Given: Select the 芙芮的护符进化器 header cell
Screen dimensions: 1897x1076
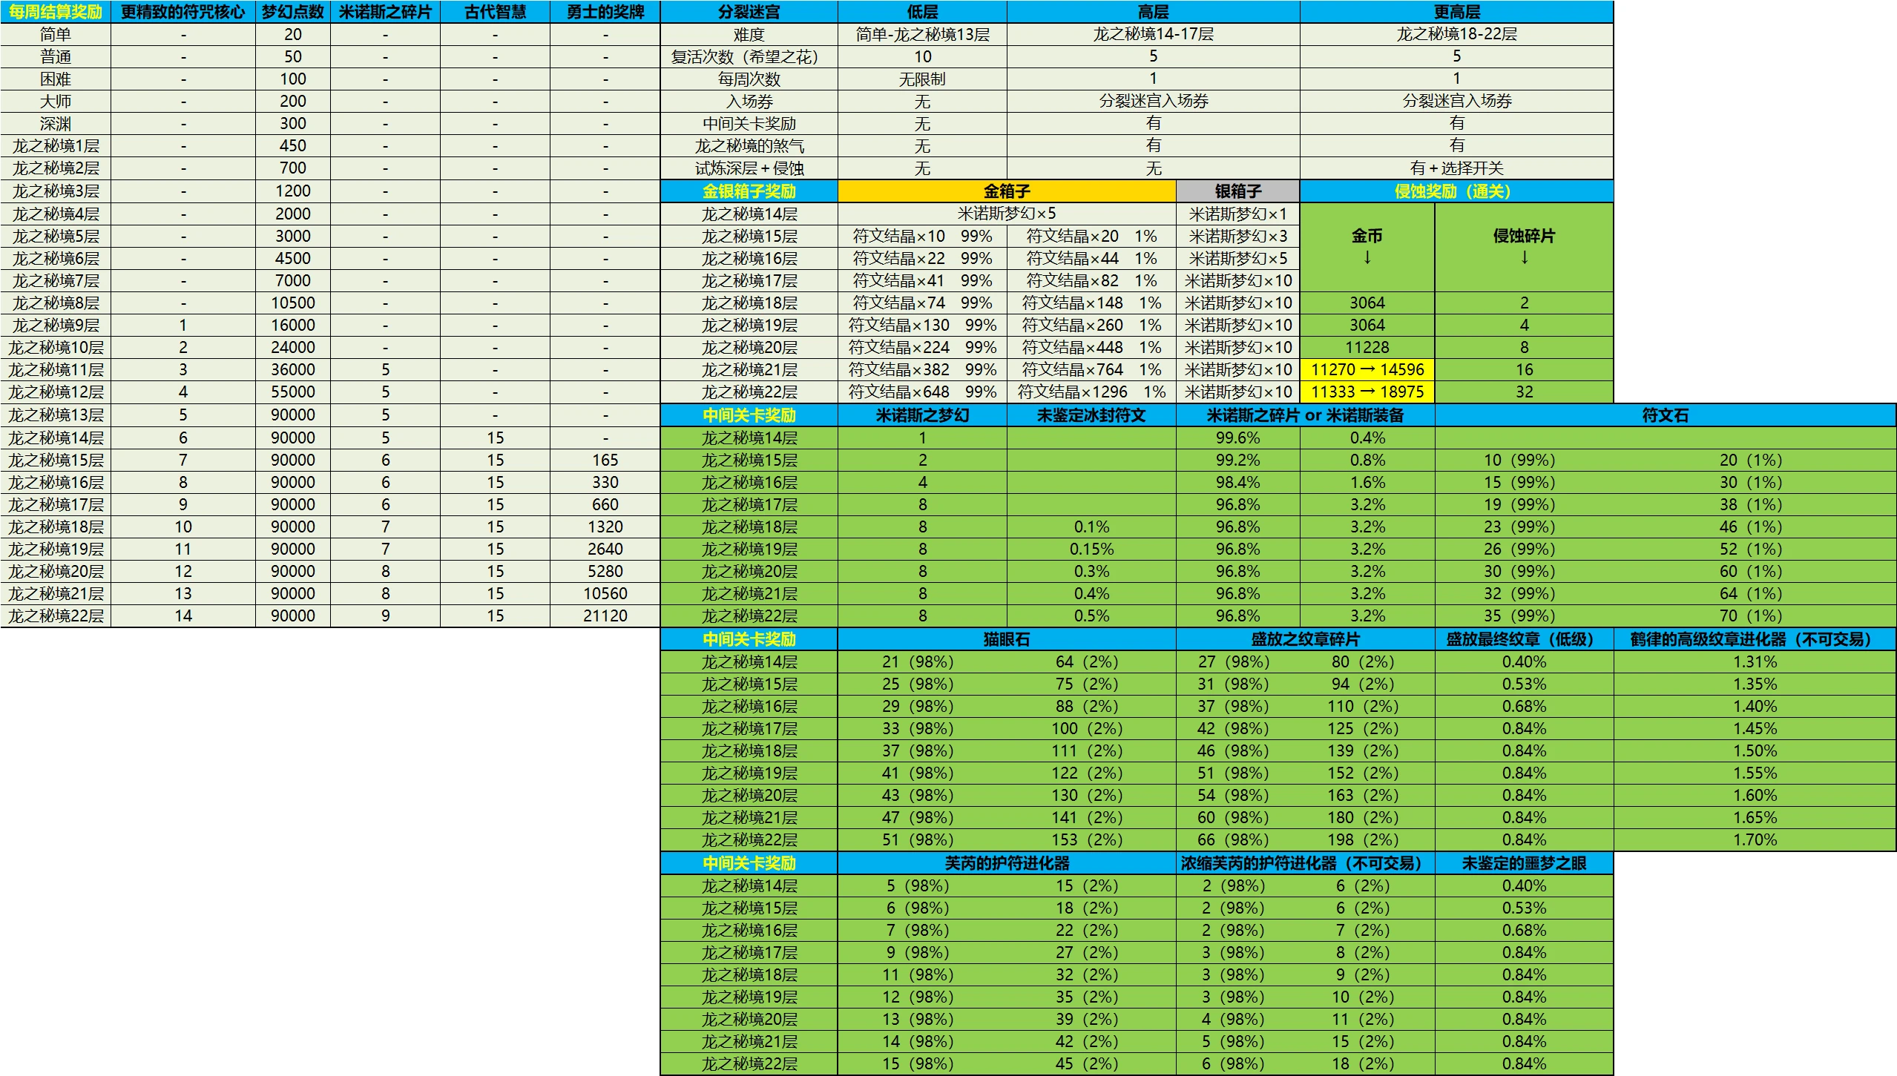Looking at the screenshot, I should 1006,863.
